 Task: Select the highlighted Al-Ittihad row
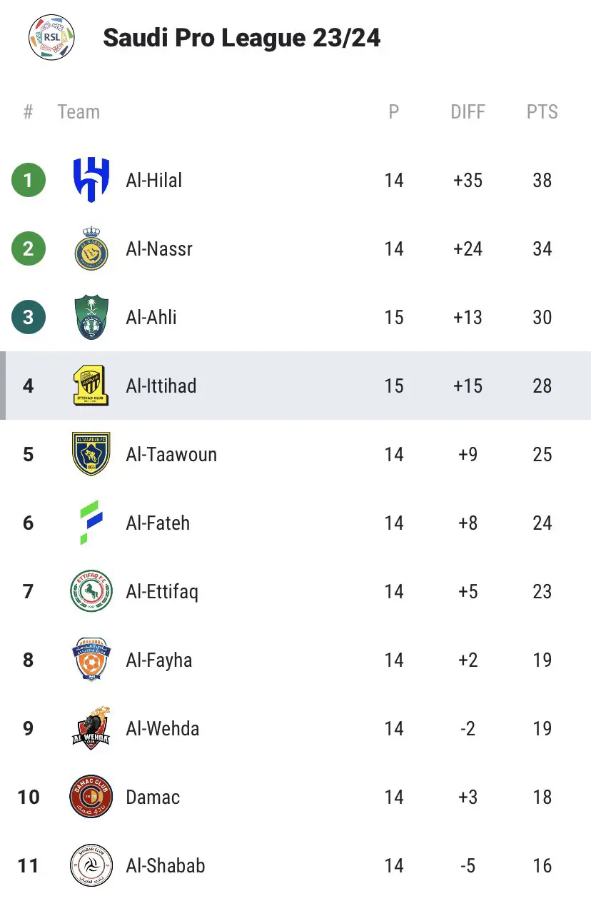point(295,386)
